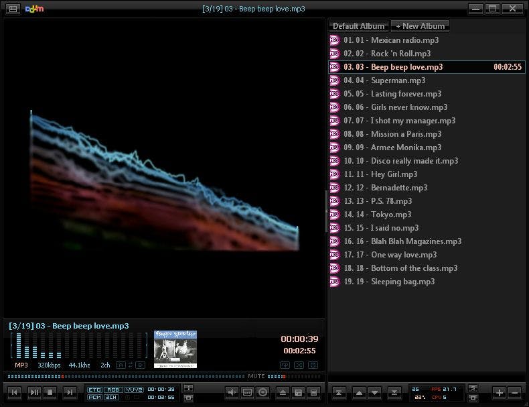The image size is (529, 407).
Task: Switch to the Default Album tab
Action: 359,26
